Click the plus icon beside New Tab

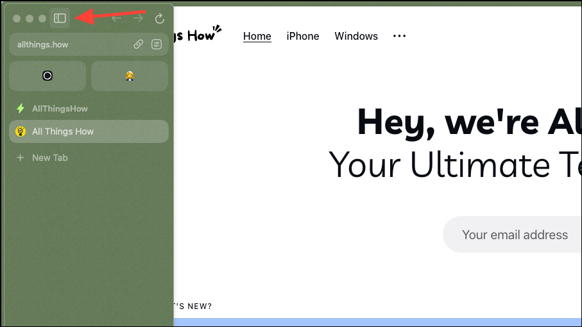21,158
